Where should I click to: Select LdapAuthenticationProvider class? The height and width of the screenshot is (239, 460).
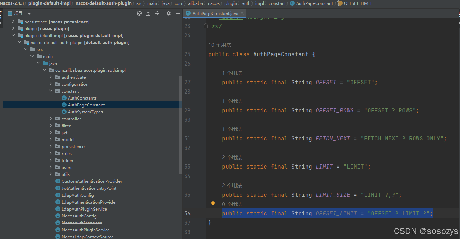coord(89,202)
